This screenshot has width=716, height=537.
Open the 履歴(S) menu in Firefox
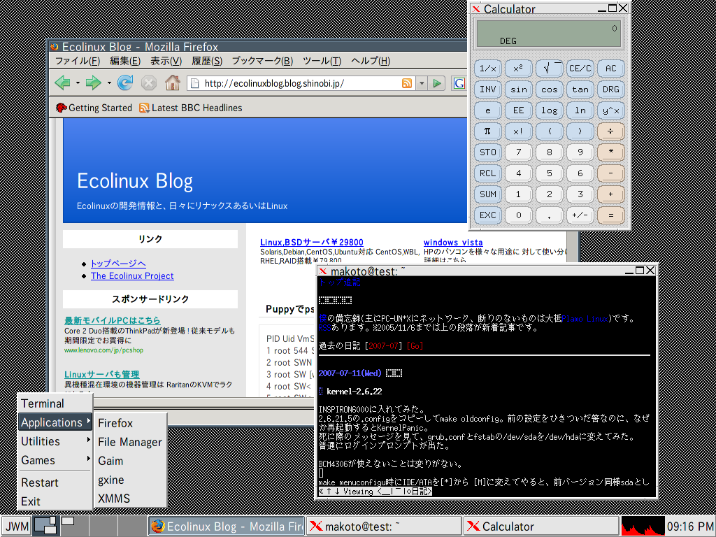point(207,62)
